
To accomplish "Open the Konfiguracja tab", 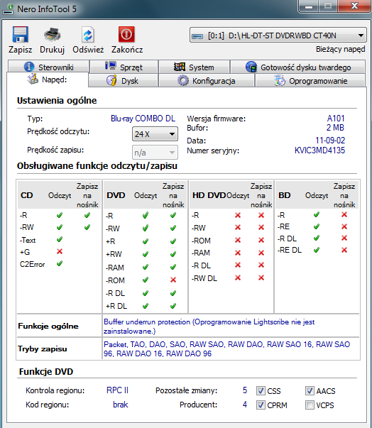I will click(x=207, y=81).
